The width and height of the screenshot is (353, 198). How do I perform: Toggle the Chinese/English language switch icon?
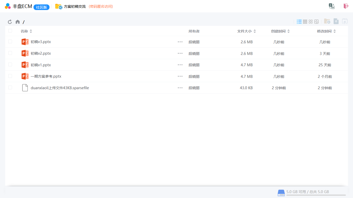[x=332, y=6]
